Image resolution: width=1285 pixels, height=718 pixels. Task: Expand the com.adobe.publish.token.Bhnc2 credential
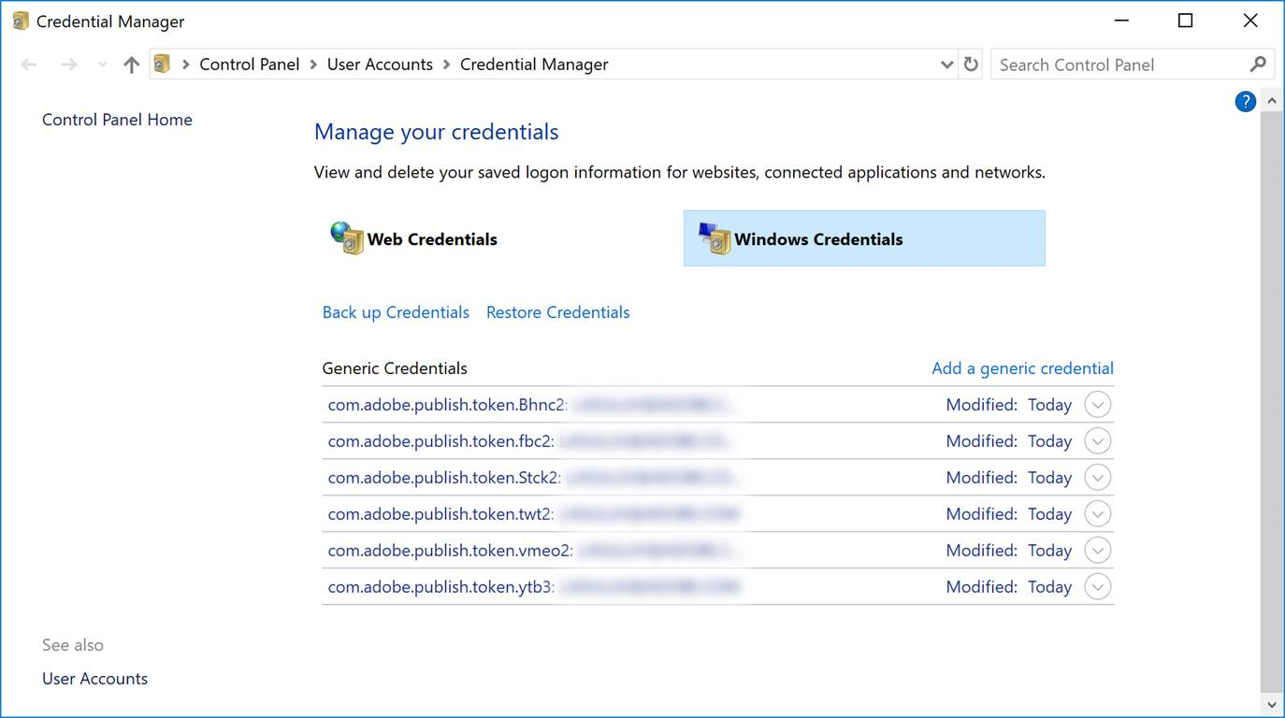[1097, 405]
